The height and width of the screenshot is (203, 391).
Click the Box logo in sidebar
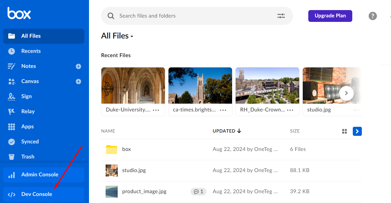tap(19, 13)
